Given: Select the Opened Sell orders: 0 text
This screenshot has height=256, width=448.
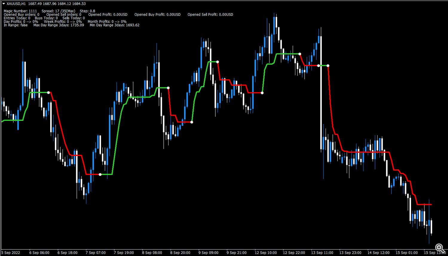Looking at the screenshot, I should coord(64,15).
